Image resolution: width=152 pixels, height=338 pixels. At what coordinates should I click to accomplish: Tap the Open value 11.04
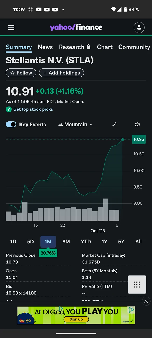[x=12, y=278]
